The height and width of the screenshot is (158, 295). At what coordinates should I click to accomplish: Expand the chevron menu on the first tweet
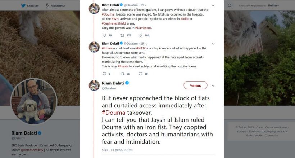coord(213,5)
